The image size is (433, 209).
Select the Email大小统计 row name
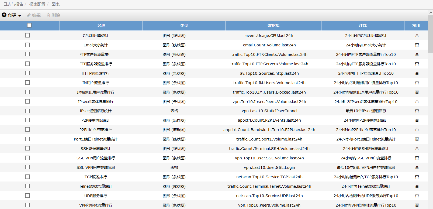pos(96,45)
